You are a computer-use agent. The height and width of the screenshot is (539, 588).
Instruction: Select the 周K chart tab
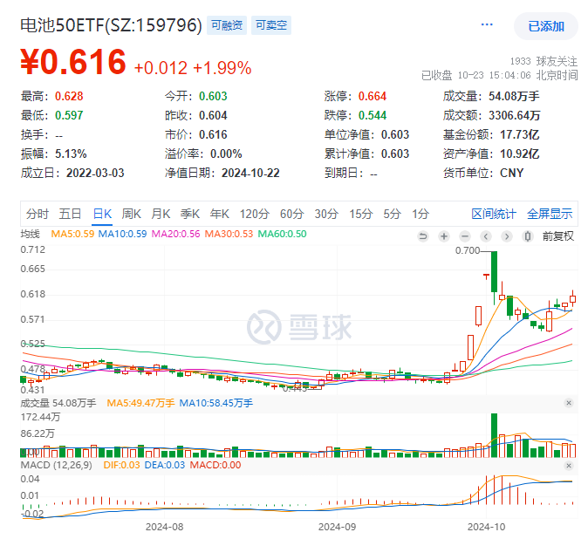point(131,214)
